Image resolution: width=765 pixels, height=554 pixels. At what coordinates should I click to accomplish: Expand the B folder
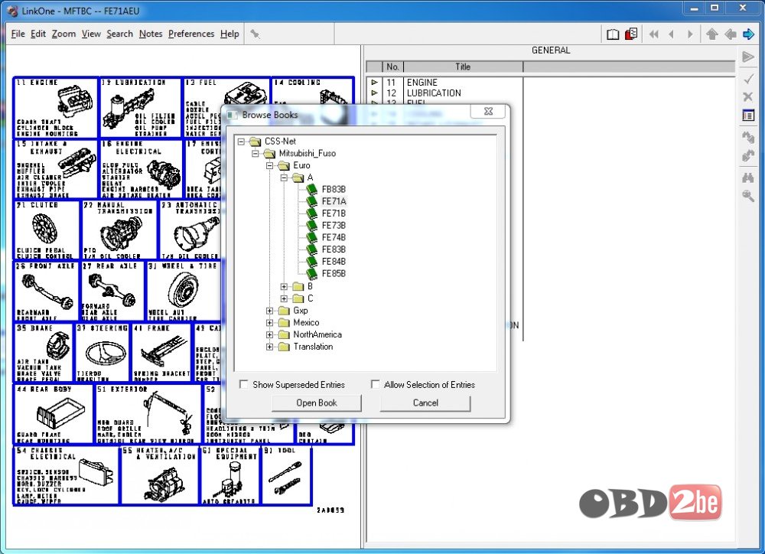[x=284, y=286]
